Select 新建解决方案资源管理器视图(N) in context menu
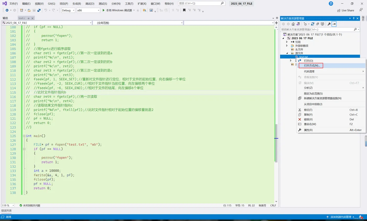Image resolution: width=367 pixels, height=221 pixels. tap(332, 98)
